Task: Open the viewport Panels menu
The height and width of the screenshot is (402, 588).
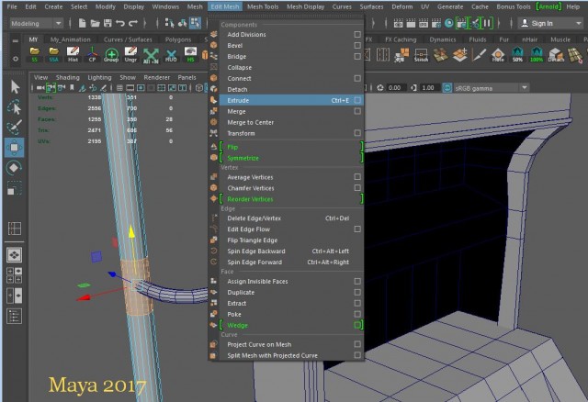Action: (187, 77)
